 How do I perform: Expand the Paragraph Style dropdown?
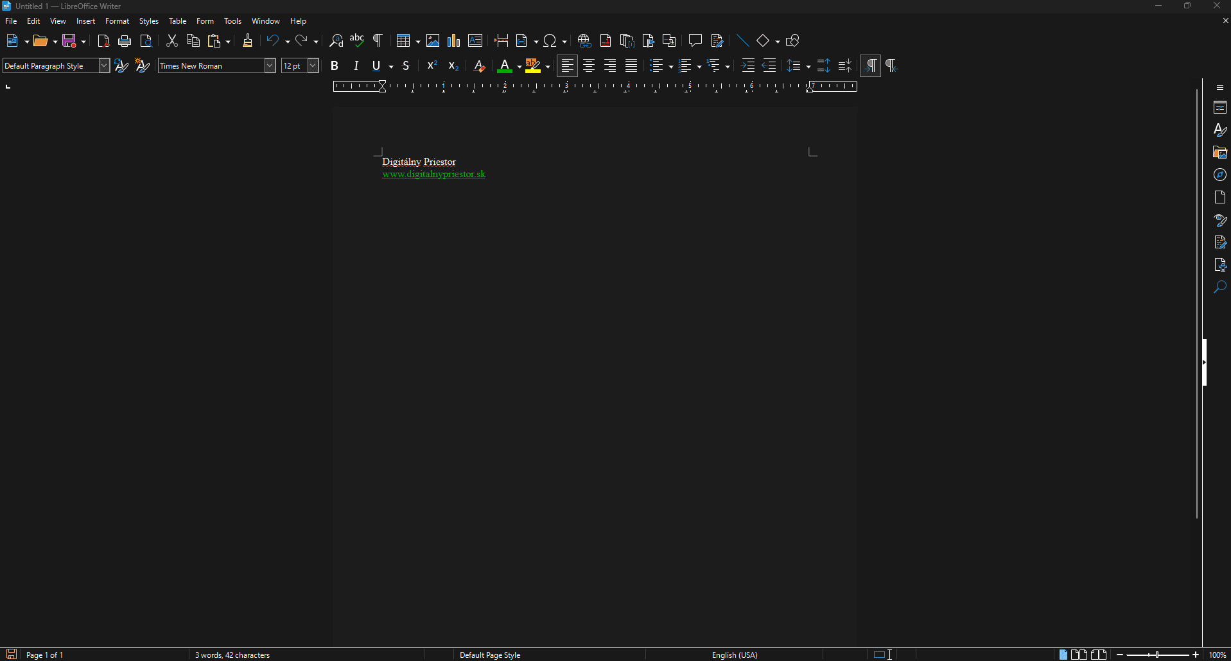click(104, 65)
